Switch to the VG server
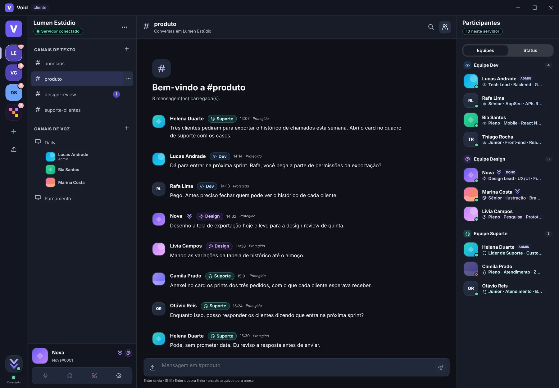This screenshot has width=559, height=388. (14, 73)
